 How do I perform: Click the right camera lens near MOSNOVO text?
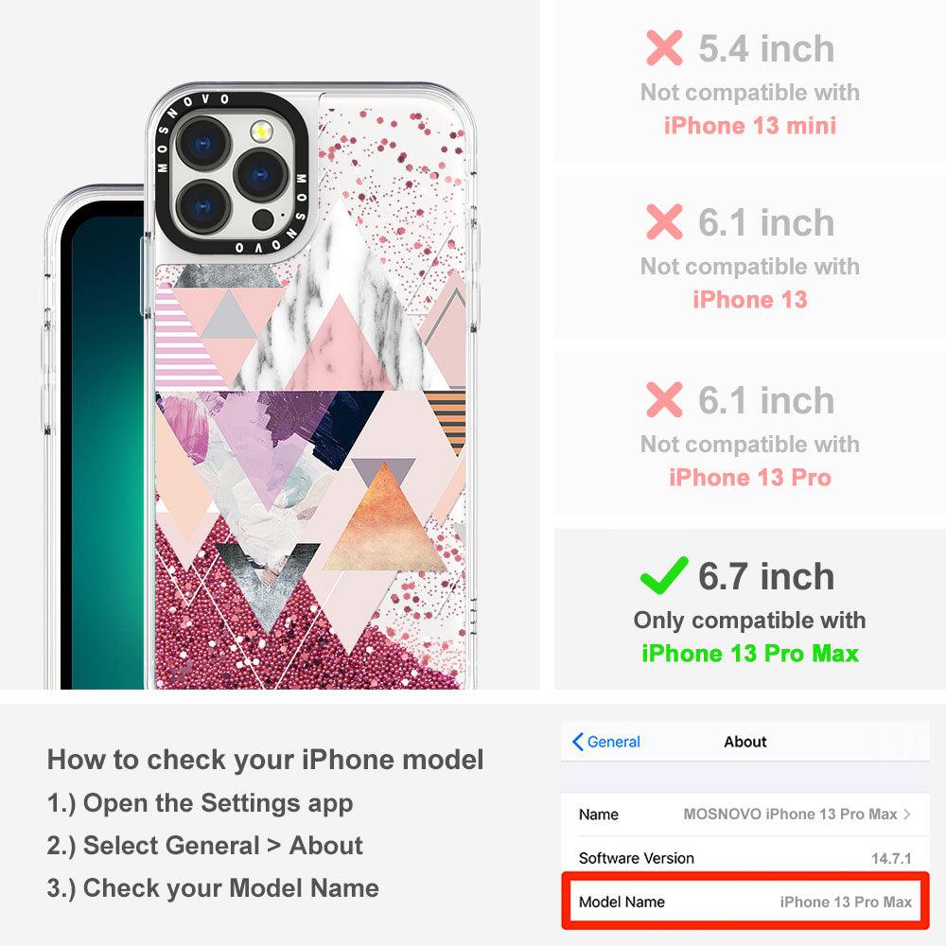(260, 175)
